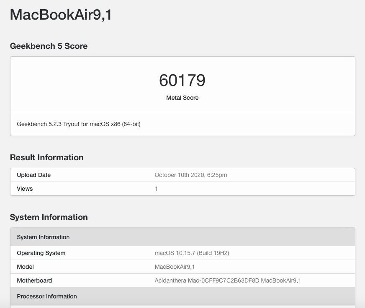Click the Result Information heading
Viewport: 365px width, 308px height.
pos(46,157)
